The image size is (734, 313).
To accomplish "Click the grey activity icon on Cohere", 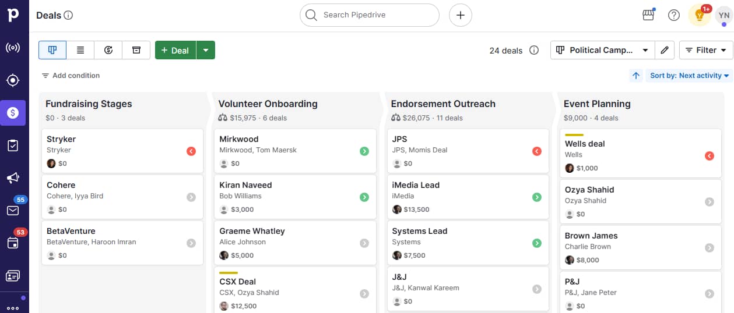I will pyautogui.click(x=191, y=197).
